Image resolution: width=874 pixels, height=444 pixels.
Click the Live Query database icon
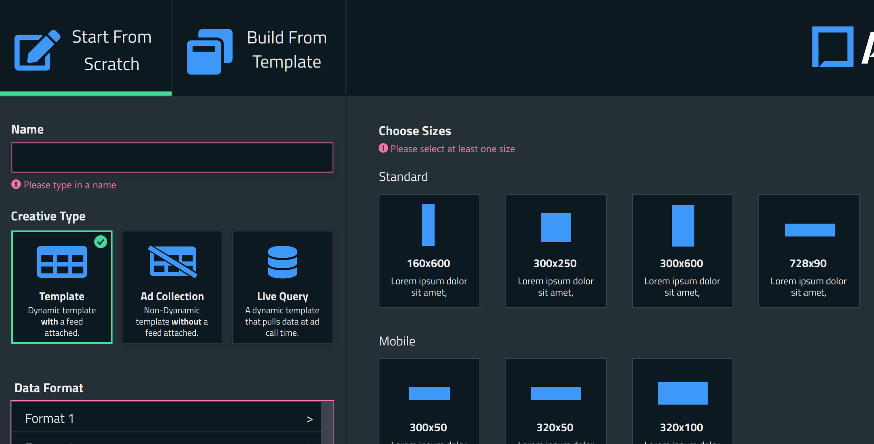[282, 262]
